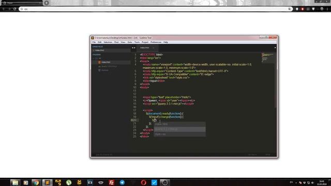Viewport: 331px width, 186px height.
Task: Open the blue checkmark app in taskbar
Action: [154, 182]
